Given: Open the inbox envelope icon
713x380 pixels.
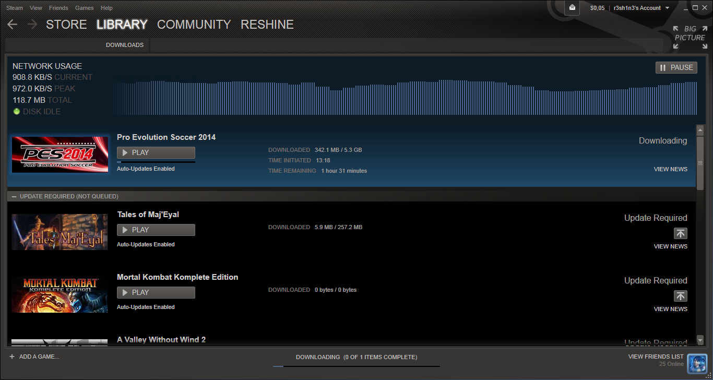Looking at the screenshot, I should tap(572, 8).
